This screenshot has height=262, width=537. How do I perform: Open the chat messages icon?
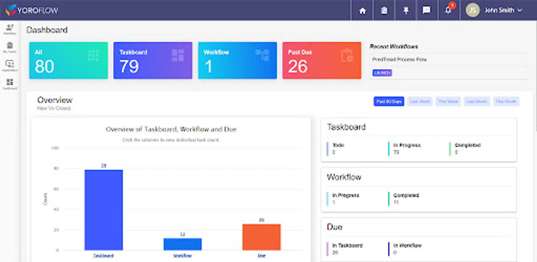click(x=427, y=10)
